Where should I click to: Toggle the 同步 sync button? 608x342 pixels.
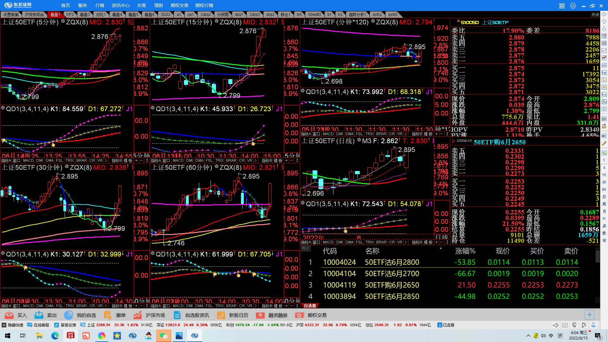click(306, 249)
